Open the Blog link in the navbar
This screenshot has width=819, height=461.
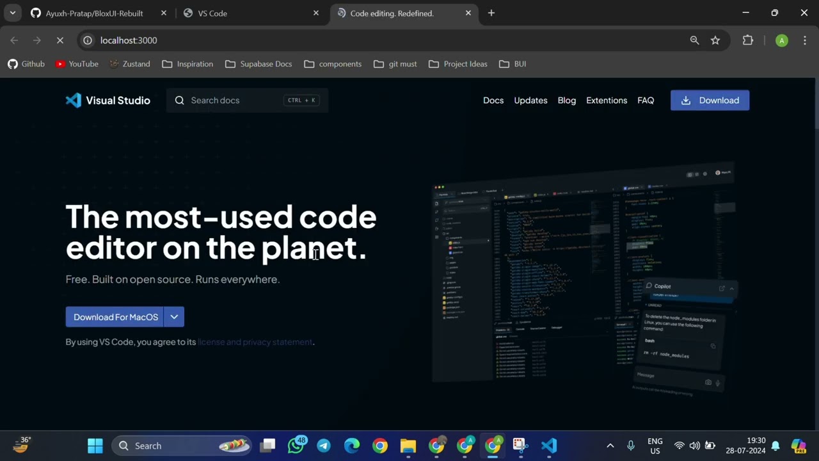(567, 101)
